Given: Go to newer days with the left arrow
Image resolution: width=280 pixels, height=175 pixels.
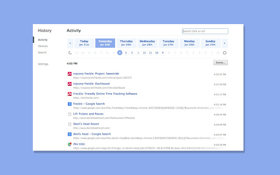Looking at the screenshot, I should [x=70, y=43].
